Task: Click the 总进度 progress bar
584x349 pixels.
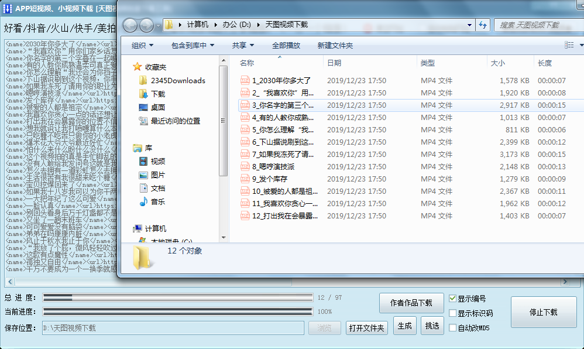Action: (178, 297)
